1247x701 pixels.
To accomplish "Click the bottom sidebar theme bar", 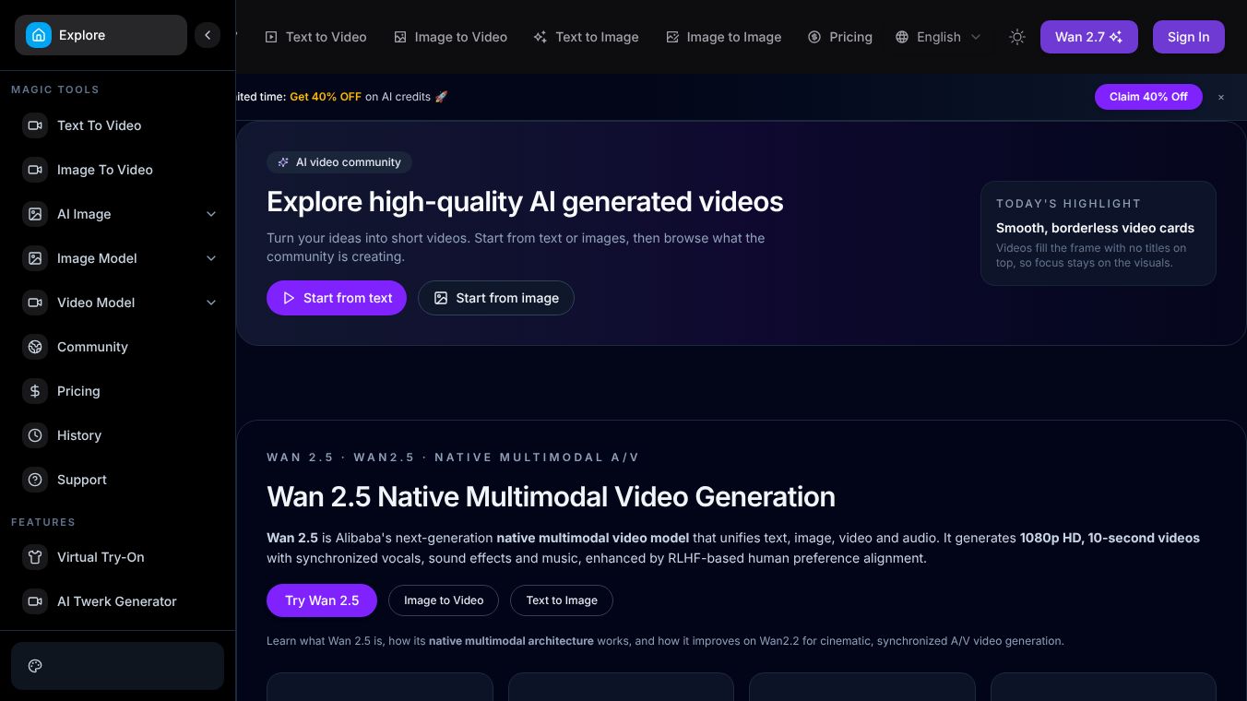I will [x=118, y=666].
